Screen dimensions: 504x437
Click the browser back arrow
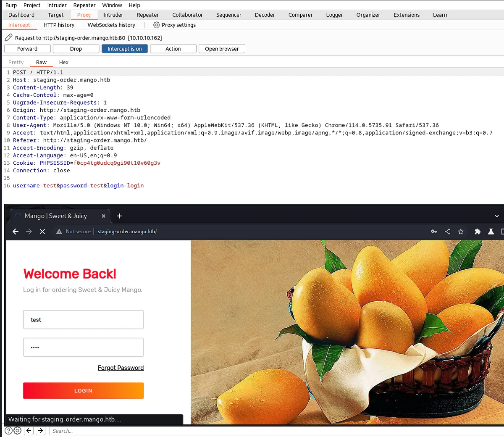click(16, 232)
